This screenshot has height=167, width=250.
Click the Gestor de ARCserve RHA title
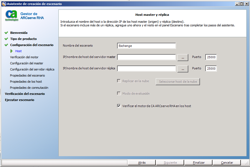[x=32, y=16]
